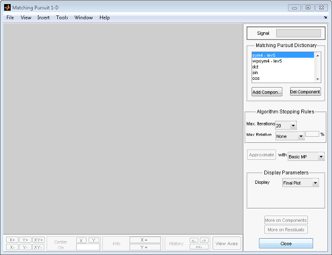
Task: Select wpsym4 - lev5 dictionary entry
Action: tap(283, 61)
